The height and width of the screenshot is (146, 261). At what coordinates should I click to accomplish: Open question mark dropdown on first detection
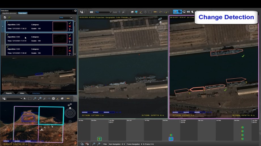(x=70, y=30)
